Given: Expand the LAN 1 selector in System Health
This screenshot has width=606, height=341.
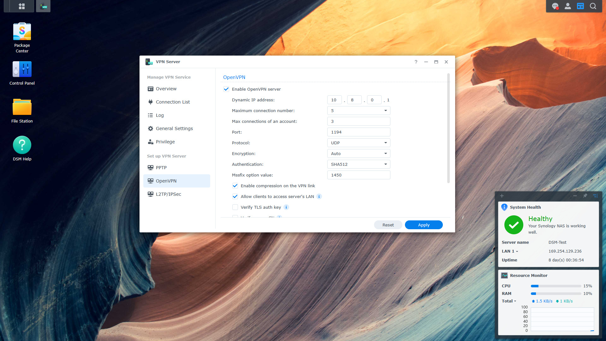Looking at the screenshot, I should [x=510, y=251].
